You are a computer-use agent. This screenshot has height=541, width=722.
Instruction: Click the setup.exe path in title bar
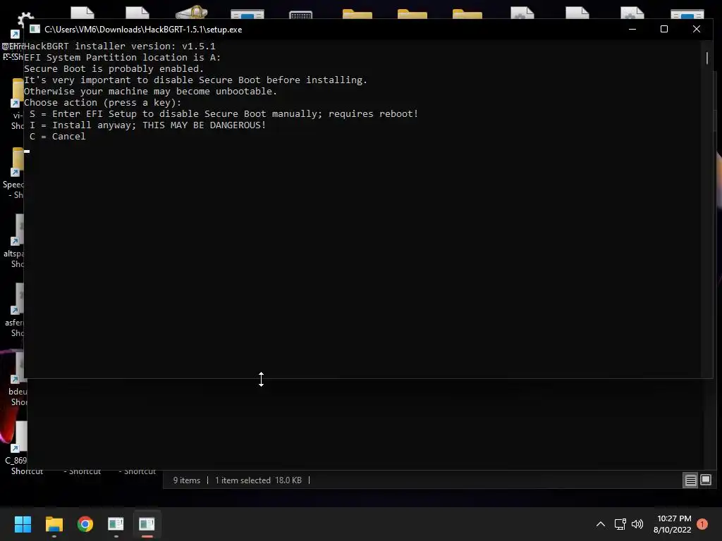143,30
